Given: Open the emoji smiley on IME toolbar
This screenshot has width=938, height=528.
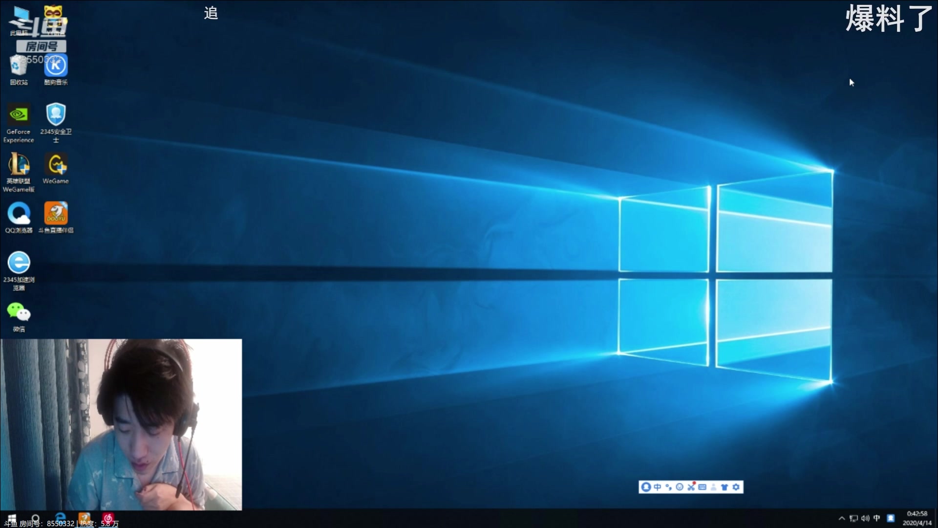Looking at the screenshot, I should click(680, 487).
